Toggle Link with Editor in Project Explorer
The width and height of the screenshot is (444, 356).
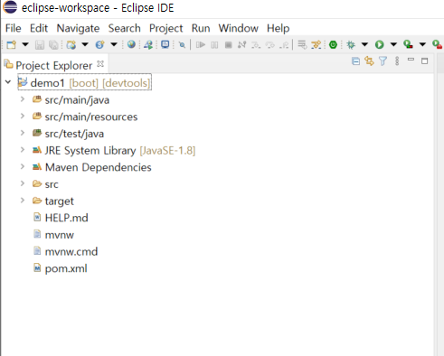point(369,61)
